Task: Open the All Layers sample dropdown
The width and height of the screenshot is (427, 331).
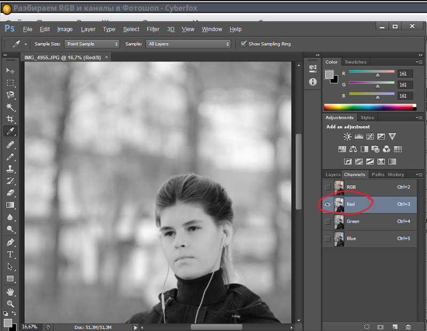Action: [188, 44]
